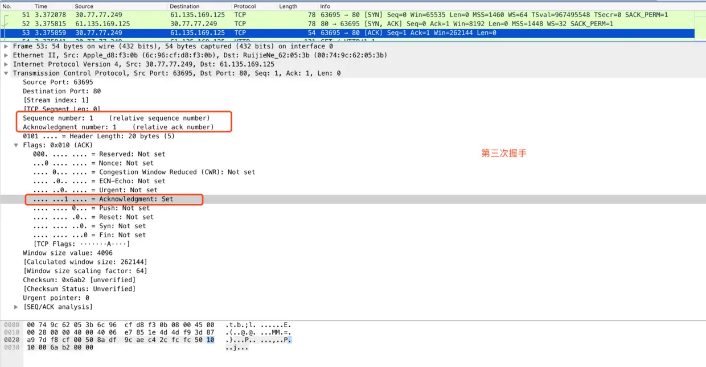The image size is (706, 367).
Task: Collapse the Transmission Control Protocol section
Action: click(x=6, y=73)
